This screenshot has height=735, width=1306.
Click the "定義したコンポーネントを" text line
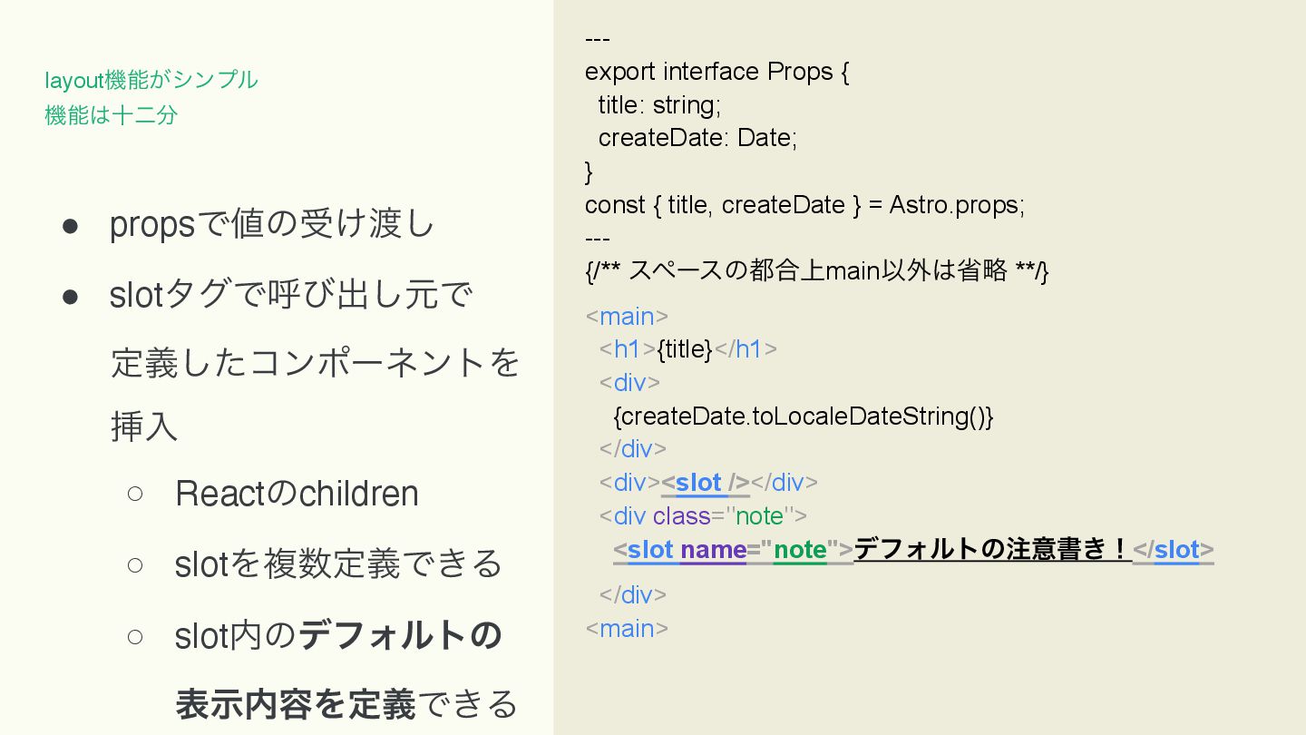pyautogui.click(x=315, y=362)
